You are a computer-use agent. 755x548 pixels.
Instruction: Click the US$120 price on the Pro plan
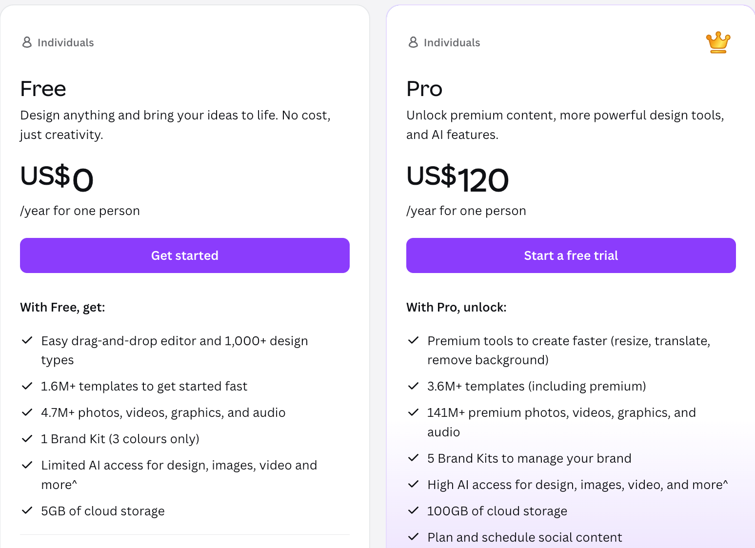click(x=457, y=178)
